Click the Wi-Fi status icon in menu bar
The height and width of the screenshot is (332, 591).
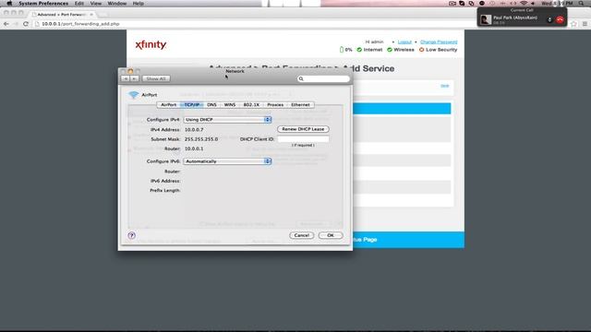click(x=524, y=4)
